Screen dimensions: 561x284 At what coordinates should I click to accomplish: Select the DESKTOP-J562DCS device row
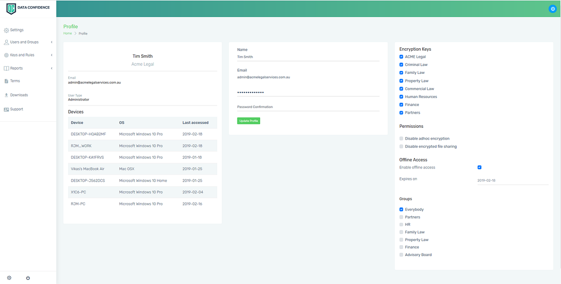tap(143, 180)
